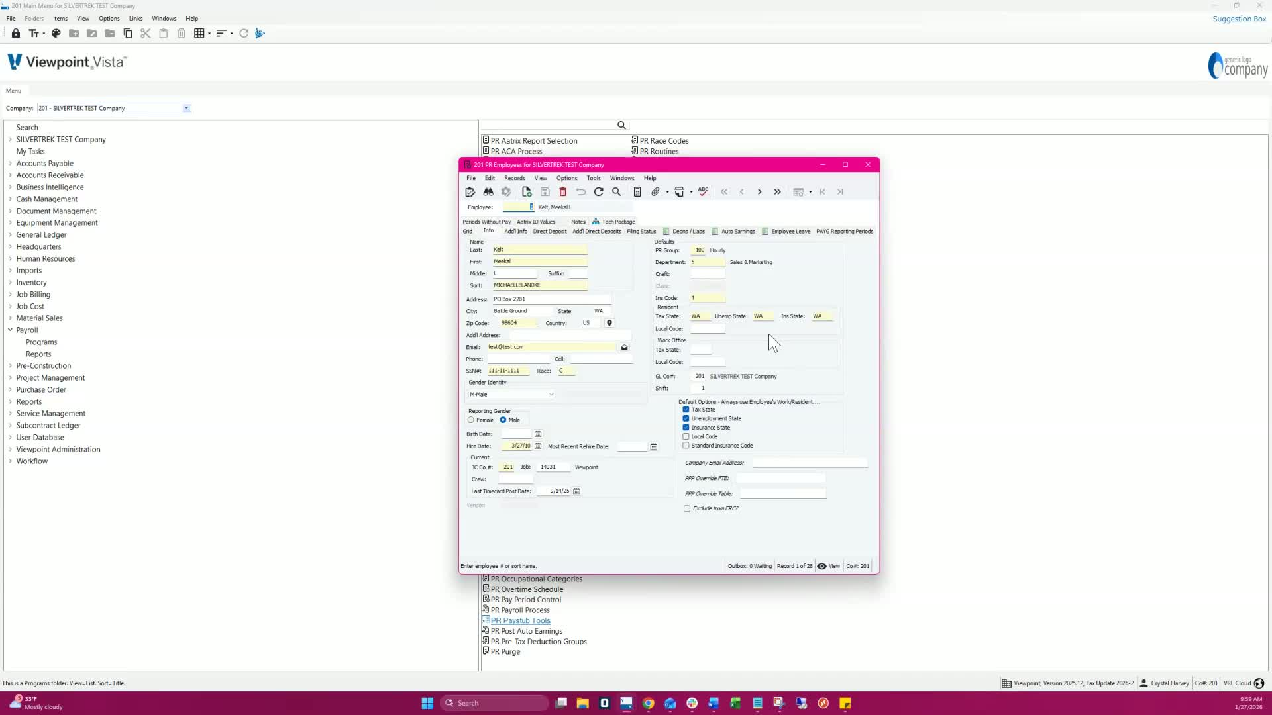1272x715 pixels.
Task: Click the paperclip attachments icon
Action: [655, 192]
